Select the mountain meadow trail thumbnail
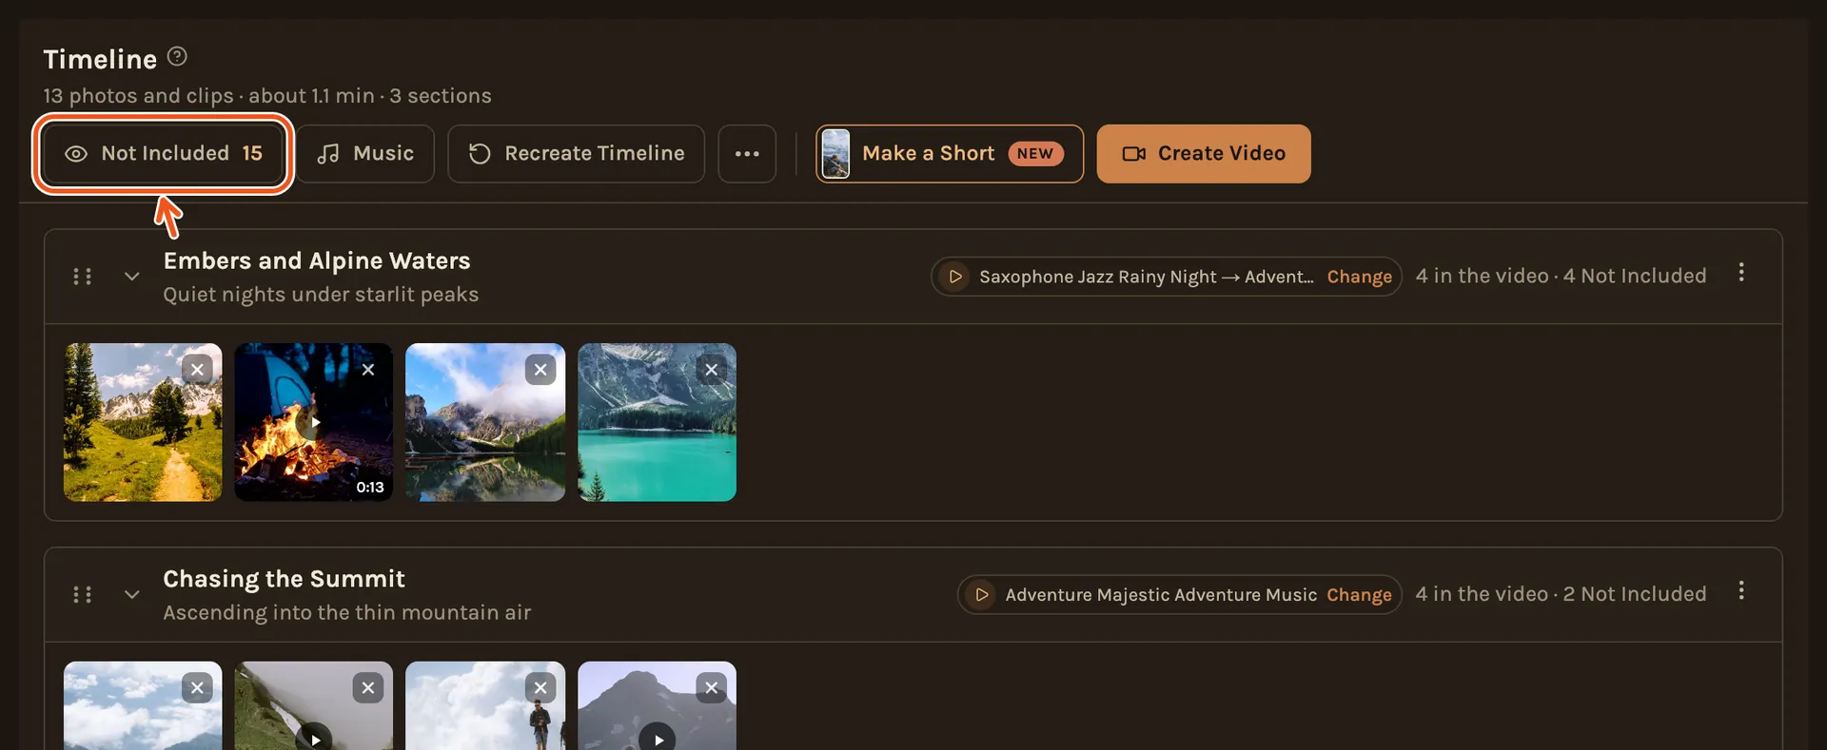Screen dimensions: 1827x750 click(143, 422)
